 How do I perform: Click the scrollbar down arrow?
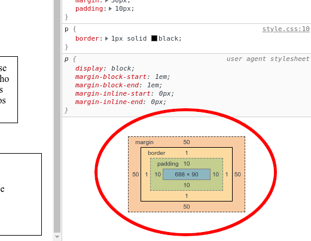[x=57, y=237]
